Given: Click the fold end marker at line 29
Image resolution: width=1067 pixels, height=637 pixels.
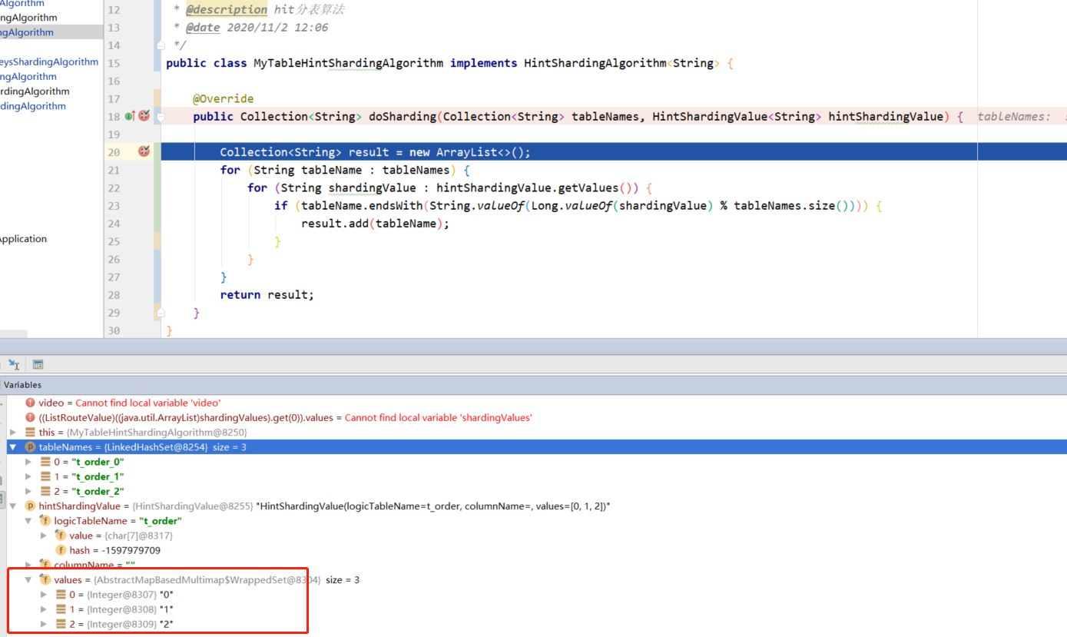Looking at the screenshot, I should 161,313.
